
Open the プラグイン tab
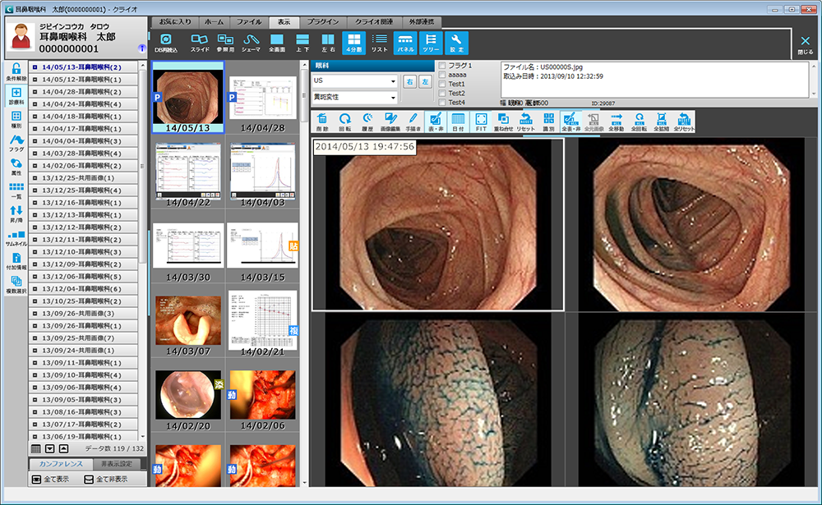[323, 22]
